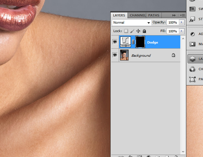Collapse the panel using double-arrow icon

pyautogui.click(x=174, y=15)
